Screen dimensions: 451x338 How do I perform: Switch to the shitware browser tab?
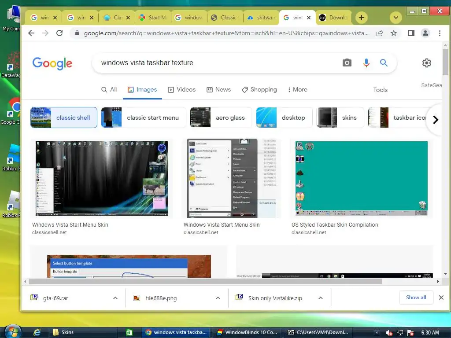click(261, 18)
